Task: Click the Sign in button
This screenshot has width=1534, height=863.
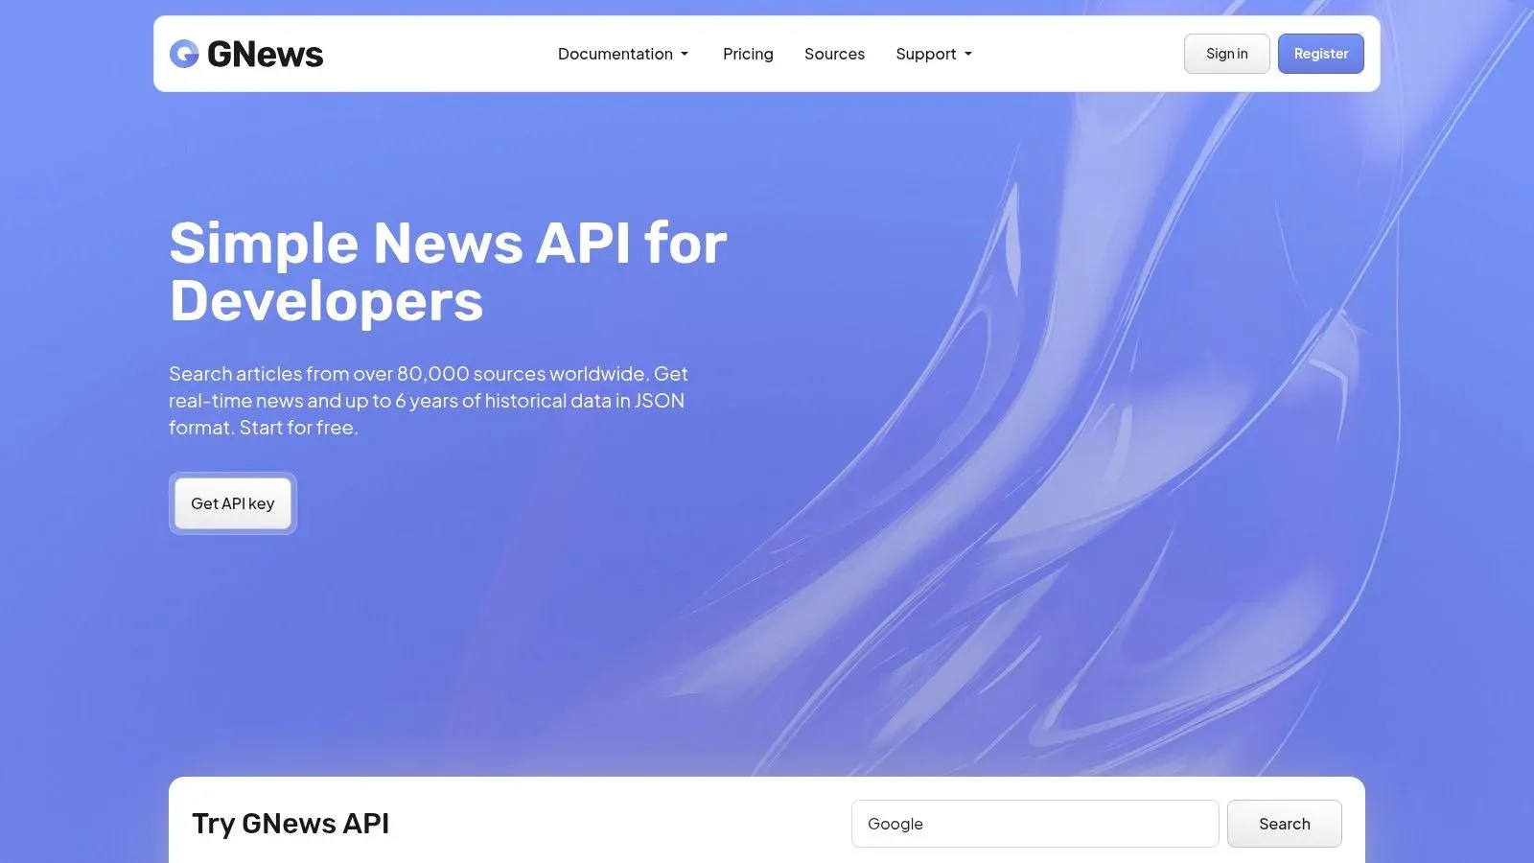Action: pos(1226,54)
